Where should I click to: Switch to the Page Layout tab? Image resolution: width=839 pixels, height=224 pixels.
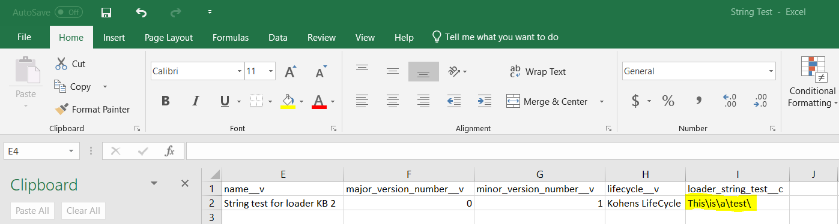click(169, 37)
